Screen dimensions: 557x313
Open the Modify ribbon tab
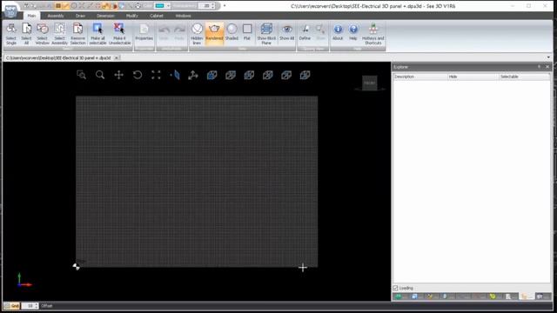tap(131, 16)
